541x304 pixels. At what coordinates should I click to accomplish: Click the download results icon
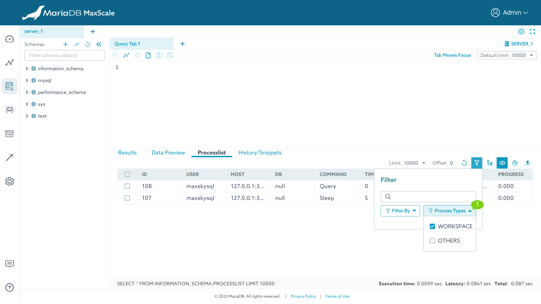[528, 163]
